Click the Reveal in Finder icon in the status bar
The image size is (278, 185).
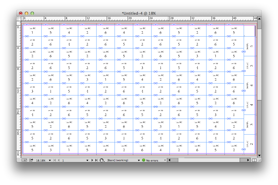point(31,160)
